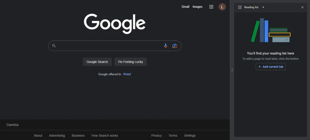Click the Google Search button
The image size is (310, 140).
[97, 62]
